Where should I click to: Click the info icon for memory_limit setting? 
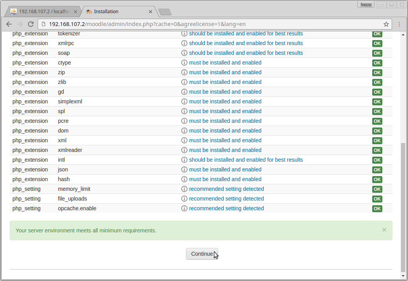point(184,189)
